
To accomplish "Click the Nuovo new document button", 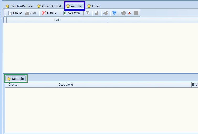I will click(x=15, y=13).
